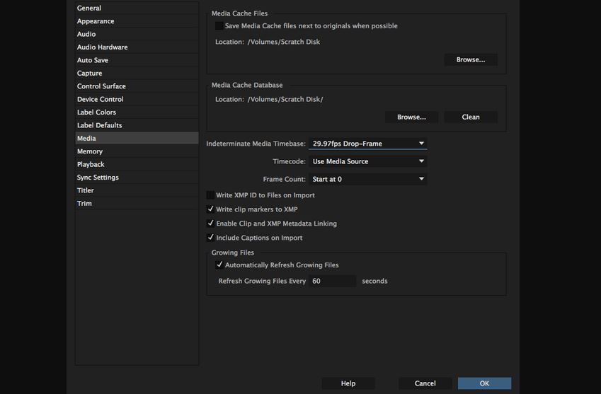
Task: Click Media Cache Database location path text
Action: tap(285, 99)
